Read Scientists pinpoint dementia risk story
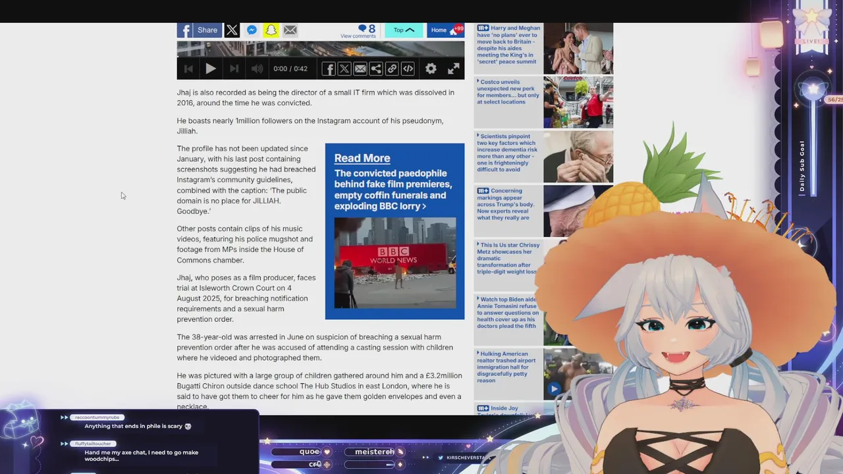 (x=508, y=153)
